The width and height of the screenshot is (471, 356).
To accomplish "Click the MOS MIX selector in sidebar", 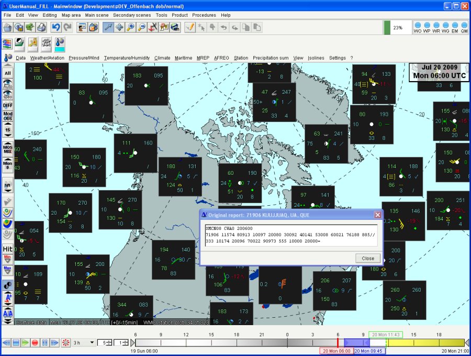I will pos(8,149).
